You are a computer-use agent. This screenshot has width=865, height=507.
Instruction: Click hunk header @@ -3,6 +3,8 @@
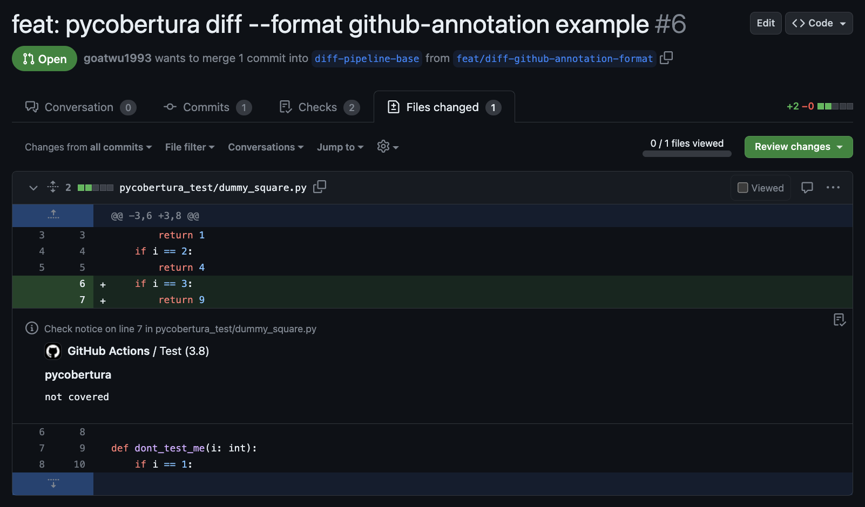[x=155, y=216]
